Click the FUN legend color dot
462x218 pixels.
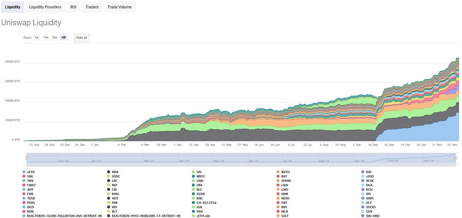tap(24, 194)
